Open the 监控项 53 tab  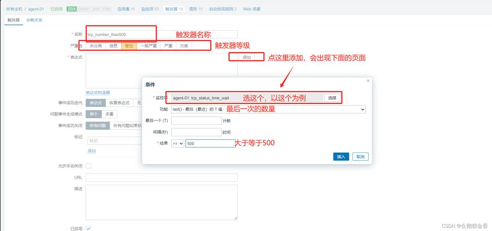tap(150, 9)
